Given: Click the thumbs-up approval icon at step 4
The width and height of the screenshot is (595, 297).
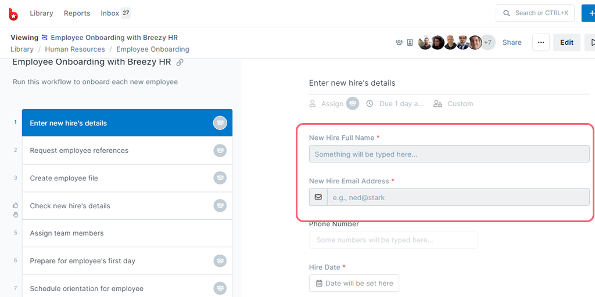Looking at the screenshot, I should [16, 205].
